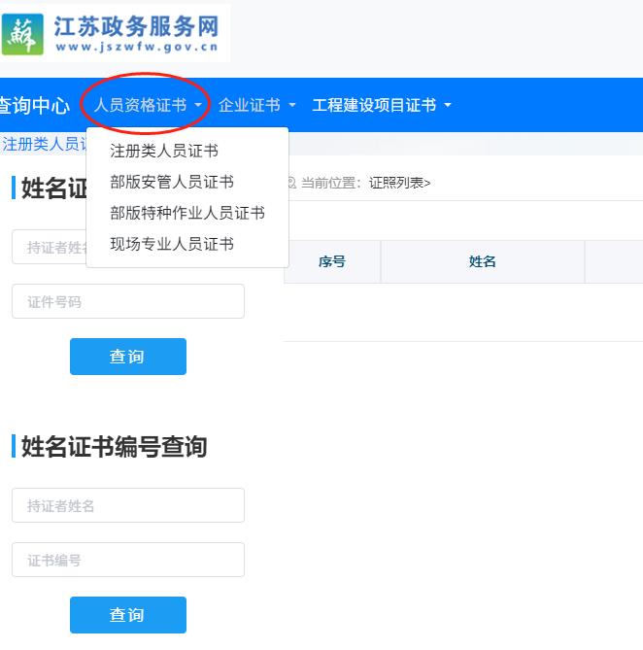The image size is (643, 650).
Task: Open the 查询中心 home link
Action: click(x=33, y=105)
